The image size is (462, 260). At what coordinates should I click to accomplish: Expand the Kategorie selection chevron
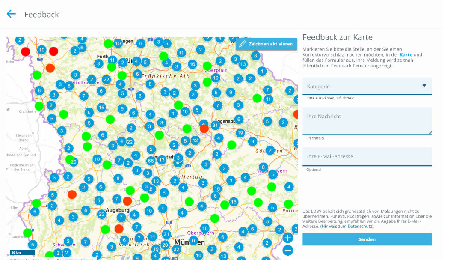(x=424, y=86)
